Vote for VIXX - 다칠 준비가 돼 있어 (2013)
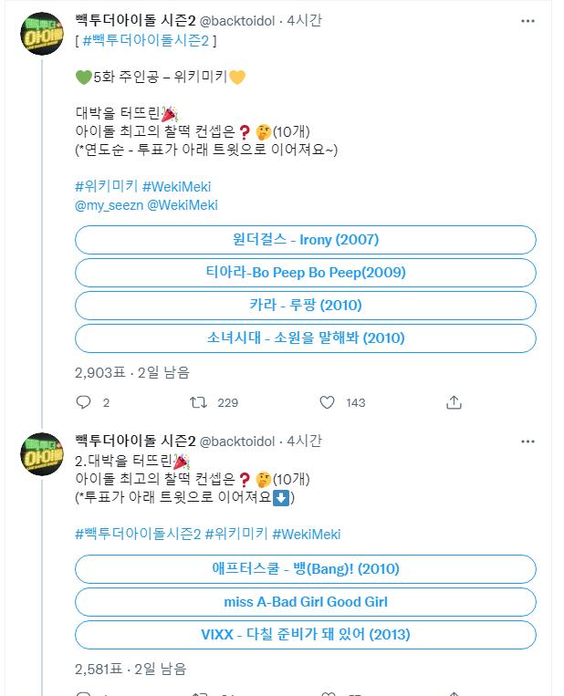564x696 pixels. coord(306,635)
